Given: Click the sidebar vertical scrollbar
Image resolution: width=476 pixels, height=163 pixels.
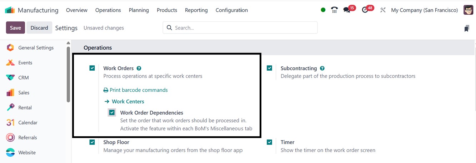Looking at the screenshot, I should point(68,74).
